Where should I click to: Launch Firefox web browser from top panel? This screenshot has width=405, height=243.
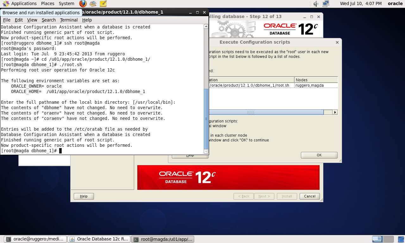83,3
